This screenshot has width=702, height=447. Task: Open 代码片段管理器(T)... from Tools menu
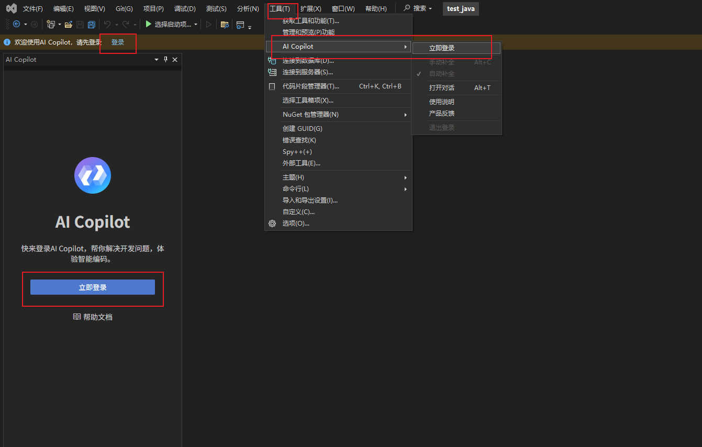click(x=339, y=86)
